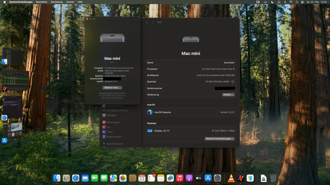The image size is (330, 185).
Task: Open Contacts from the Dock
Action: click(133, 178)
